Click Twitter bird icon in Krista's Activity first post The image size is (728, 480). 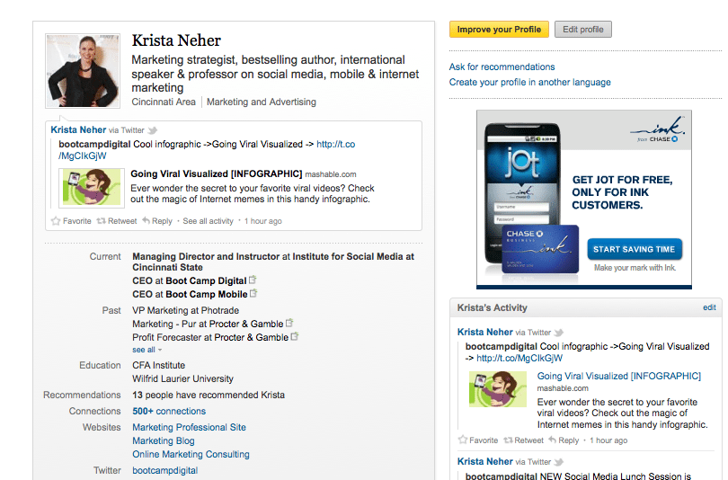(559, 333)
